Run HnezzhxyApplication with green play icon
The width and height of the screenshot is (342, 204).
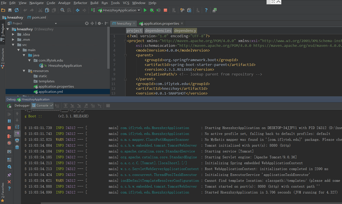tap(145, 10)
